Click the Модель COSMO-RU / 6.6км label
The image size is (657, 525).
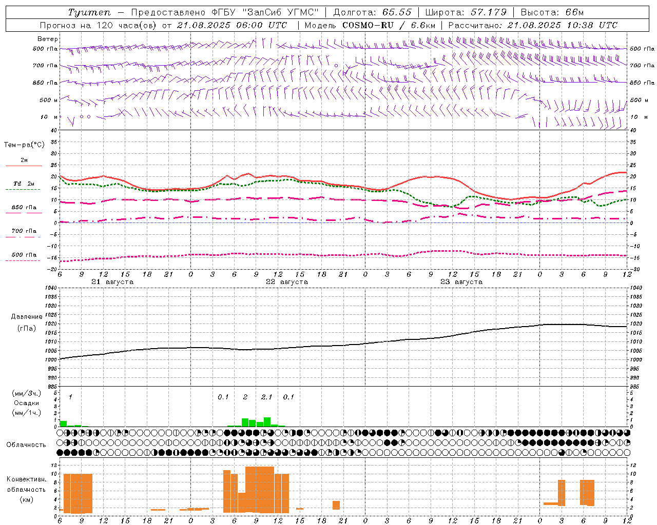pos(370,25)
